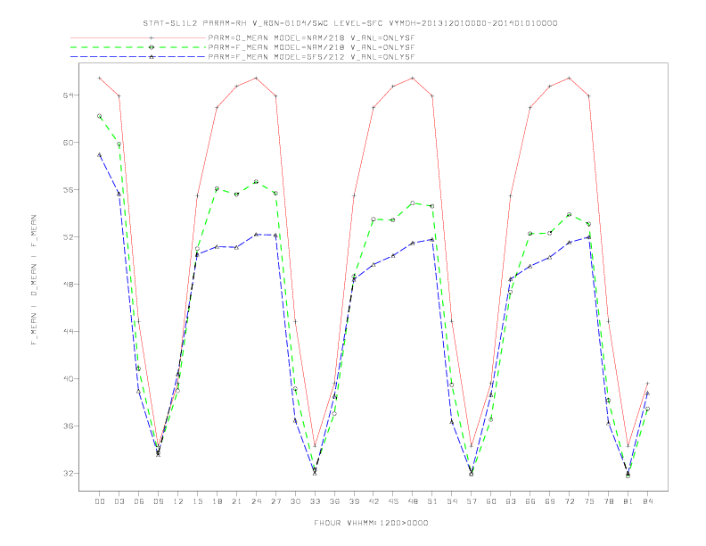
Task: Click the x-axis tick label 81
Action: click(628, 501)
